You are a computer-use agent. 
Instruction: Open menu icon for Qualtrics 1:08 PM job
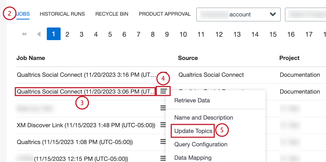pos(163,141)
